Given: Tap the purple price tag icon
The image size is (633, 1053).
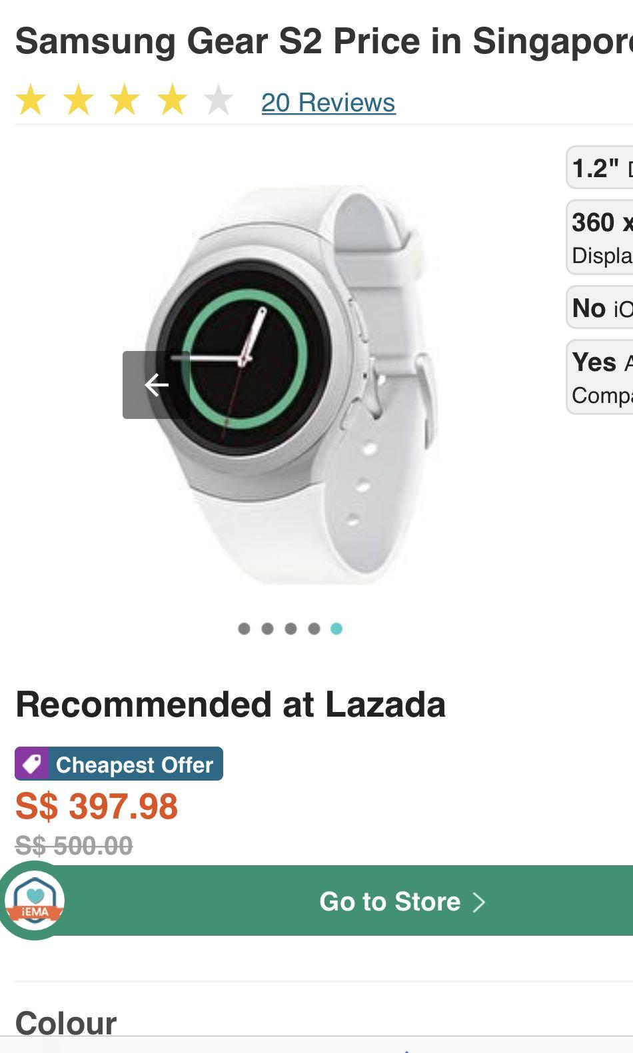Looking at the screenshot, I should tap(31, 764).
